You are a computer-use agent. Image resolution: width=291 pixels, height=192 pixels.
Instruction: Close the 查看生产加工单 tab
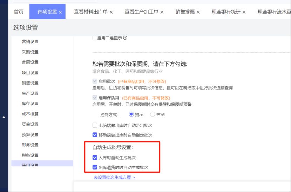[x=162, y=12]
